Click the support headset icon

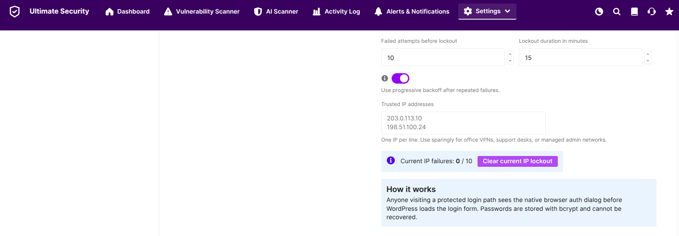pos(652,12)
